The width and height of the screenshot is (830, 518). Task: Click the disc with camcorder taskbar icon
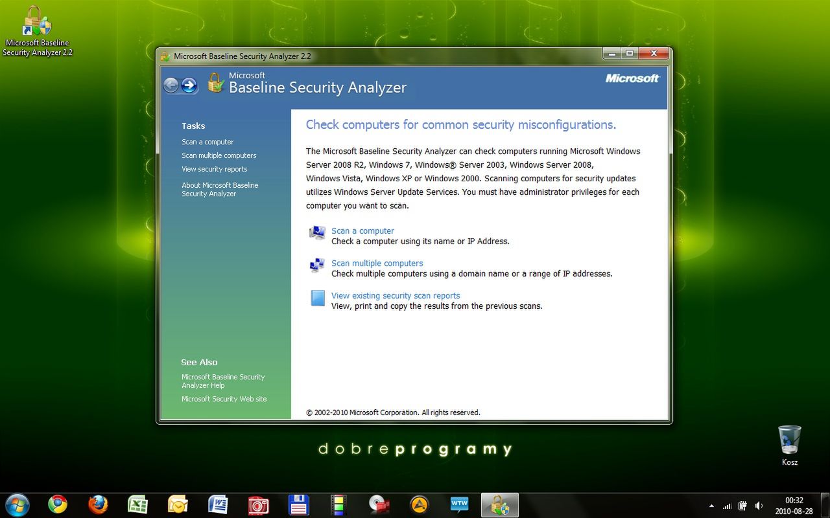379,504
